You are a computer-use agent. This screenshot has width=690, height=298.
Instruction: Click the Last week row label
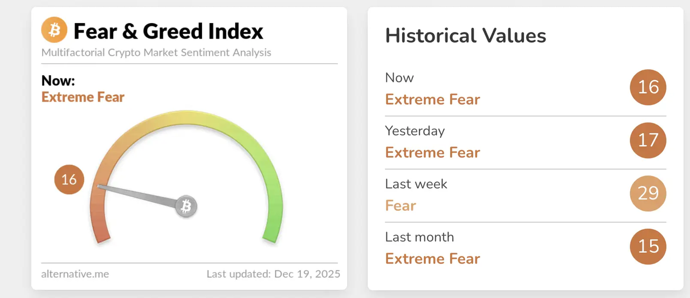[416, 184]
